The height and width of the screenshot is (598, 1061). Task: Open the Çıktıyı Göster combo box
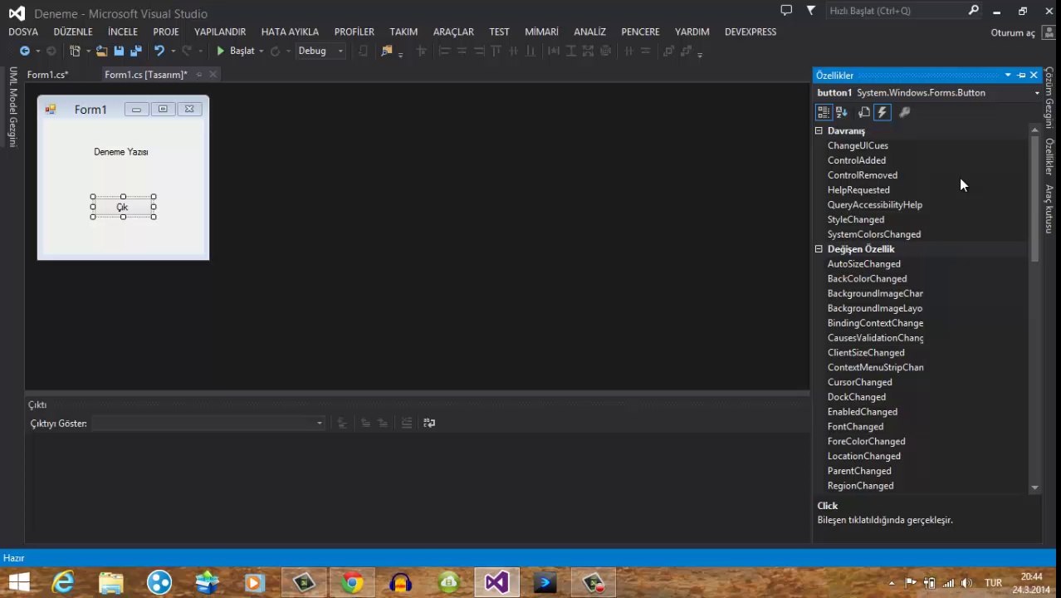pyautogui.click(x=207, y=424)
